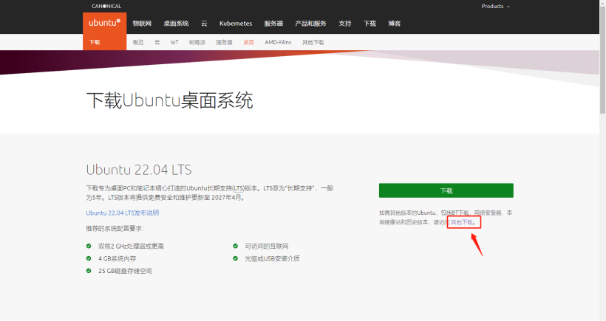Open the 博客 page from navigation

pyautogui.click(x=395, y=24)
